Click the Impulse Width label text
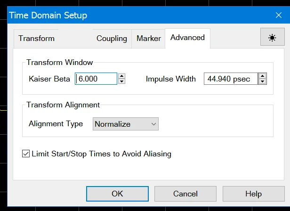This screenshot has width=290, height=211. coord(171,79)
